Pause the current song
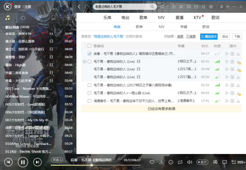 (23, 162)
